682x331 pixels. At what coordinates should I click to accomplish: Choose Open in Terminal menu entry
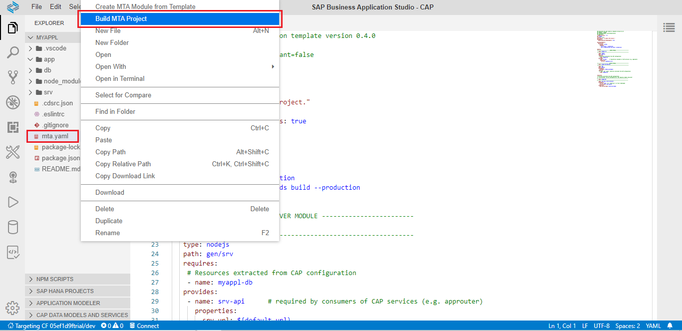[120, 79]
